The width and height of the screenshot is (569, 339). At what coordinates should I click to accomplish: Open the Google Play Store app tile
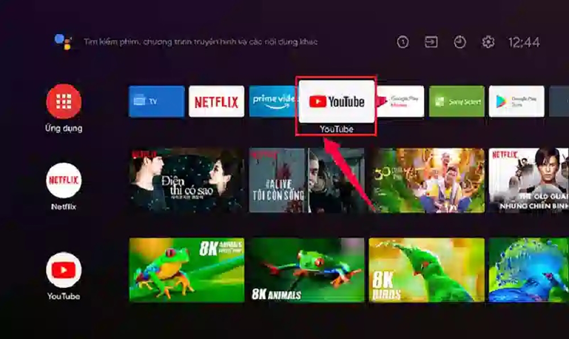coord(516,102)
